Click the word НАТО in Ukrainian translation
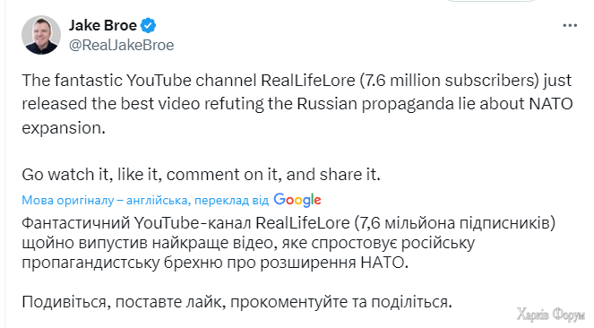Viewport: 594px width, 328px height. point(384,263)
